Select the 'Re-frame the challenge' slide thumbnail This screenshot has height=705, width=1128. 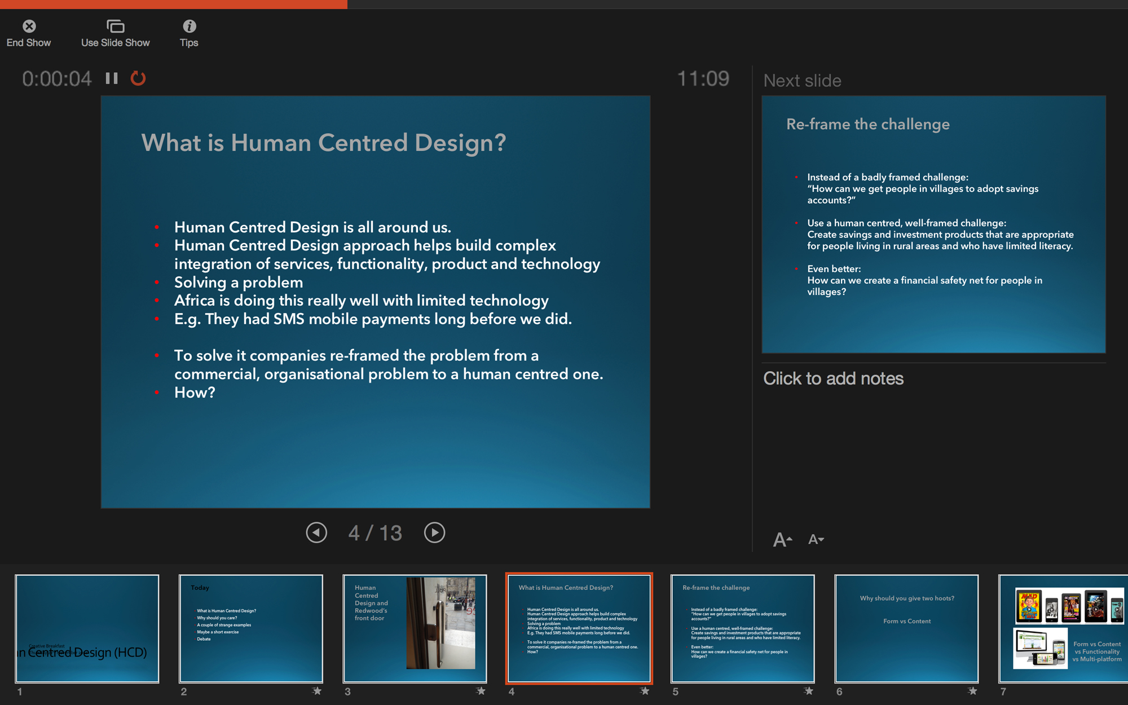pyautogui.click(x=742, y=629)
